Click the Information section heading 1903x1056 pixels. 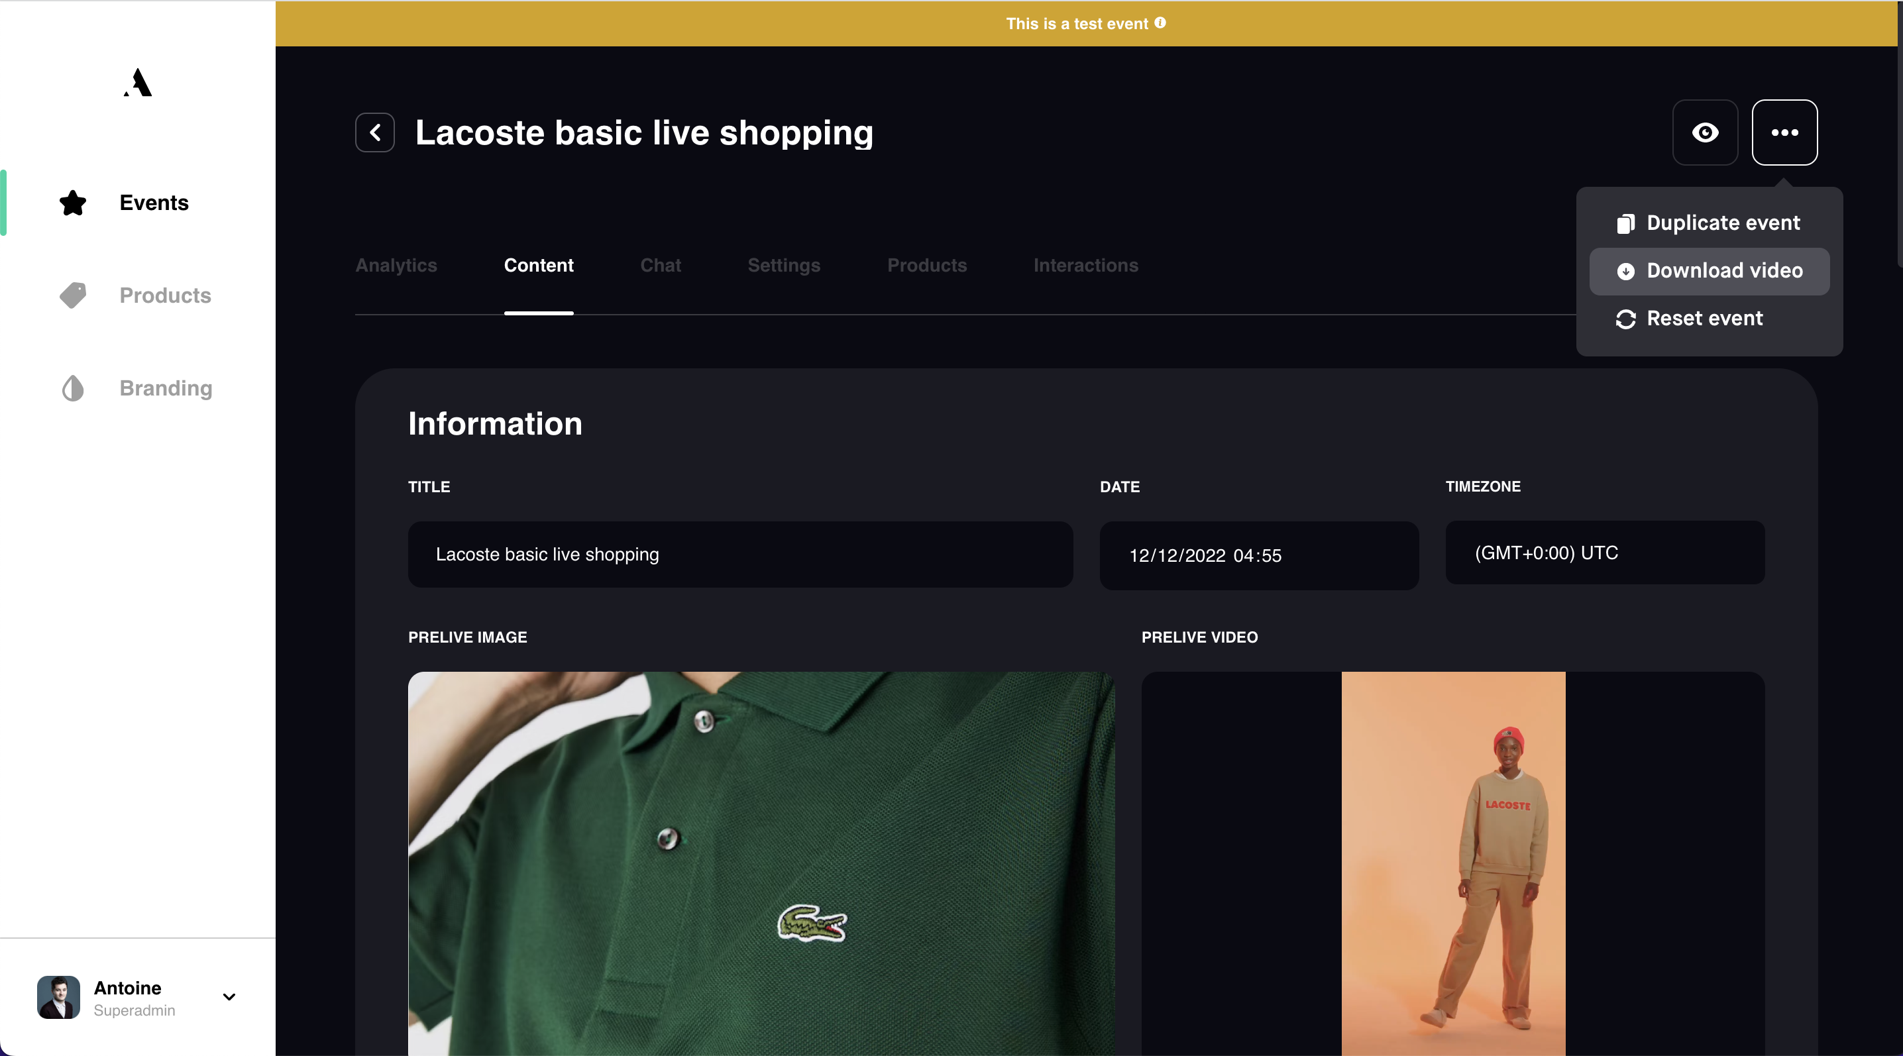point(495,424)
